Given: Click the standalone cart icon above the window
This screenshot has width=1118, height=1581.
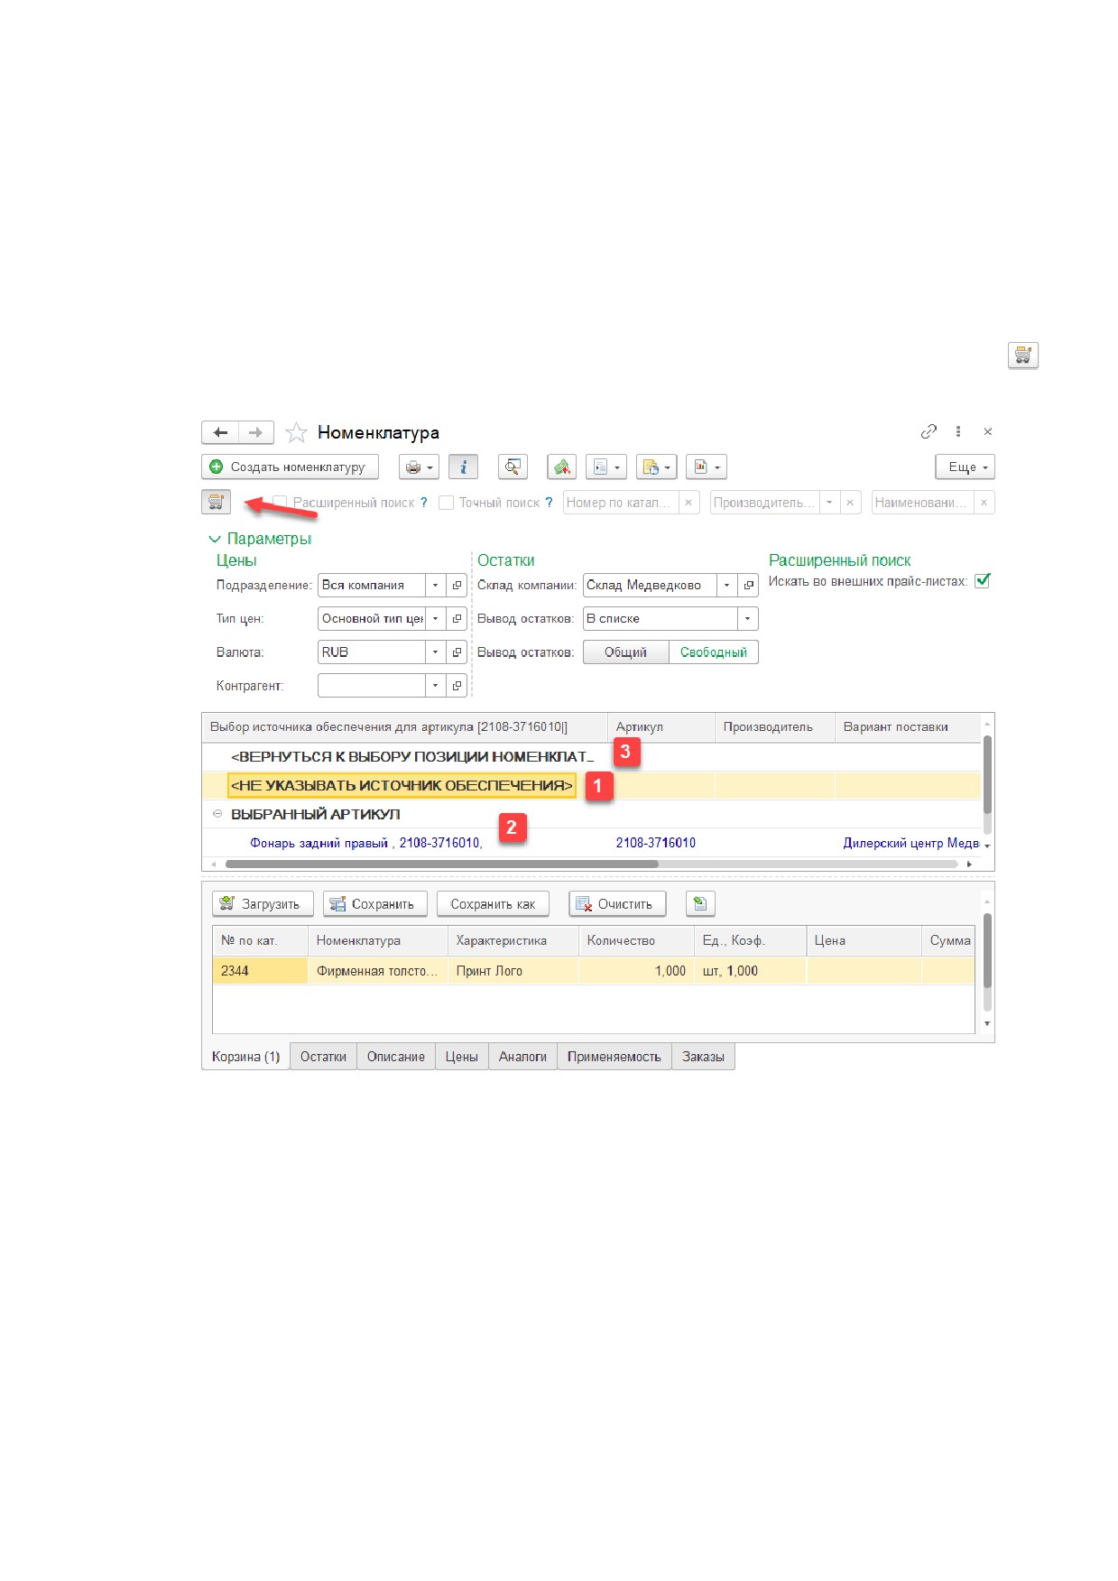Looking at the screenshot, I should pos(1022,355).
